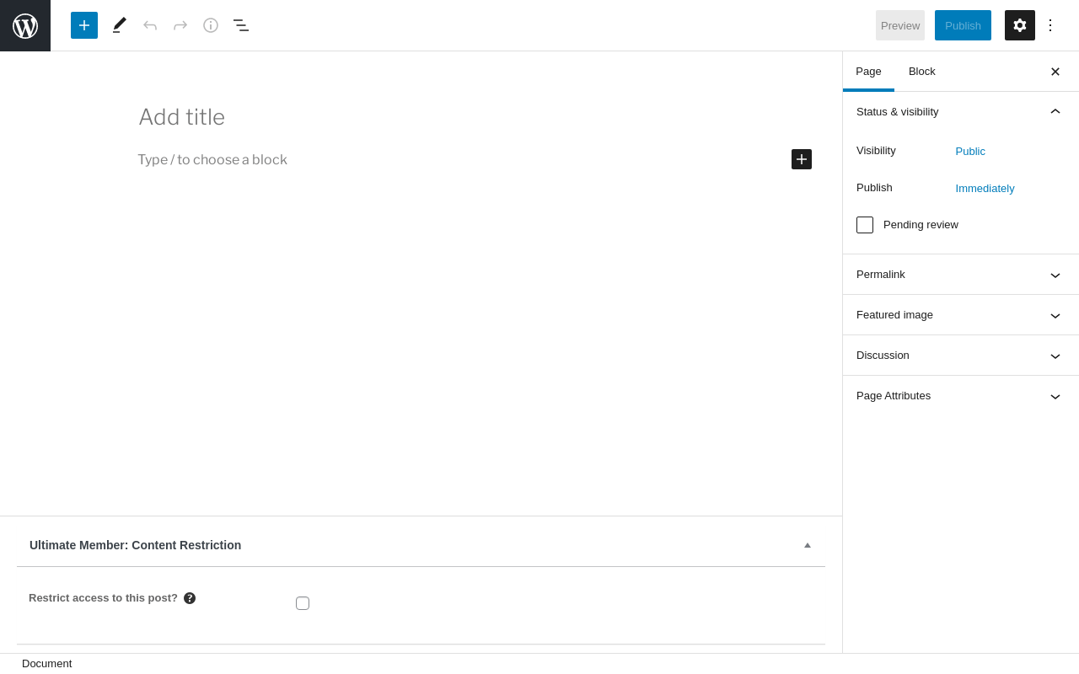This screenshot has height=674, width=1079.
Task: Click the WordPress logo icon
Action: [x=25, y=25]
